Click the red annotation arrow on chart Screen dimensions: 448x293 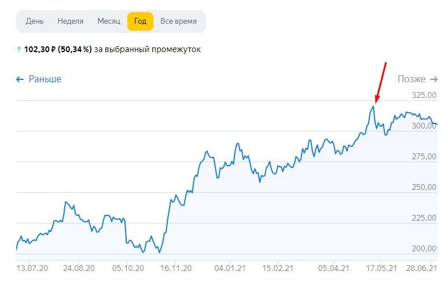click(x=381, y=81)
